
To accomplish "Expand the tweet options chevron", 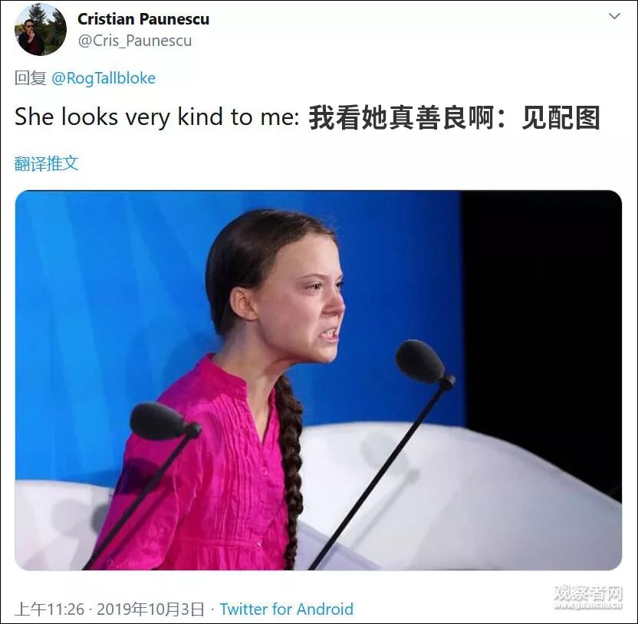I will [x=614, y=16].
